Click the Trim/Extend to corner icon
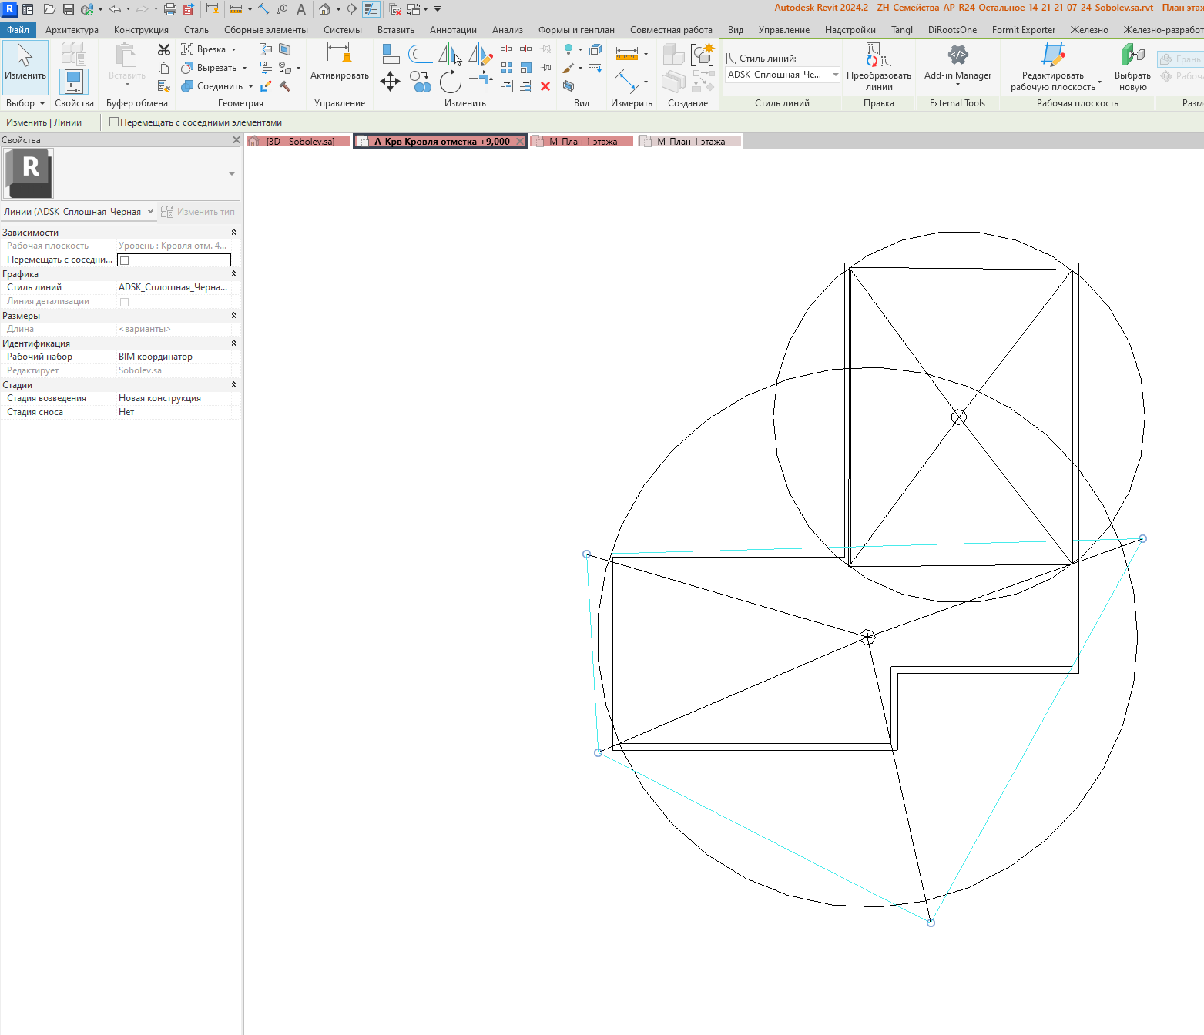 [481, 81]
